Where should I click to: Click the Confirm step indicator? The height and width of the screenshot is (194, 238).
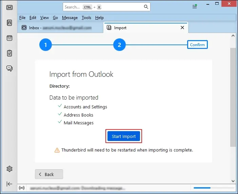[x=197, y=45]
